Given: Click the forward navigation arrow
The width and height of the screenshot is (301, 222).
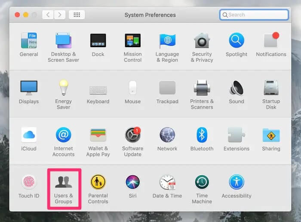Looking at the screenshot, I should (59, 15).
